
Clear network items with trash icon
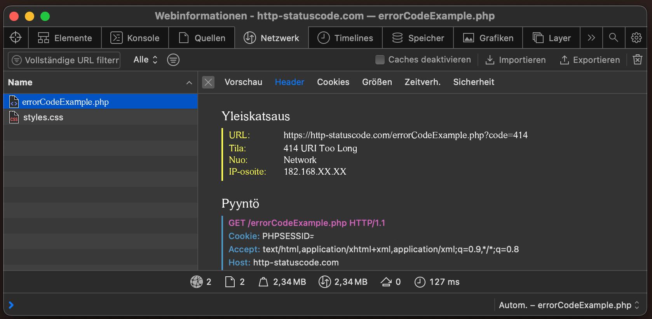pyautogui.click(x=638, y=59)
